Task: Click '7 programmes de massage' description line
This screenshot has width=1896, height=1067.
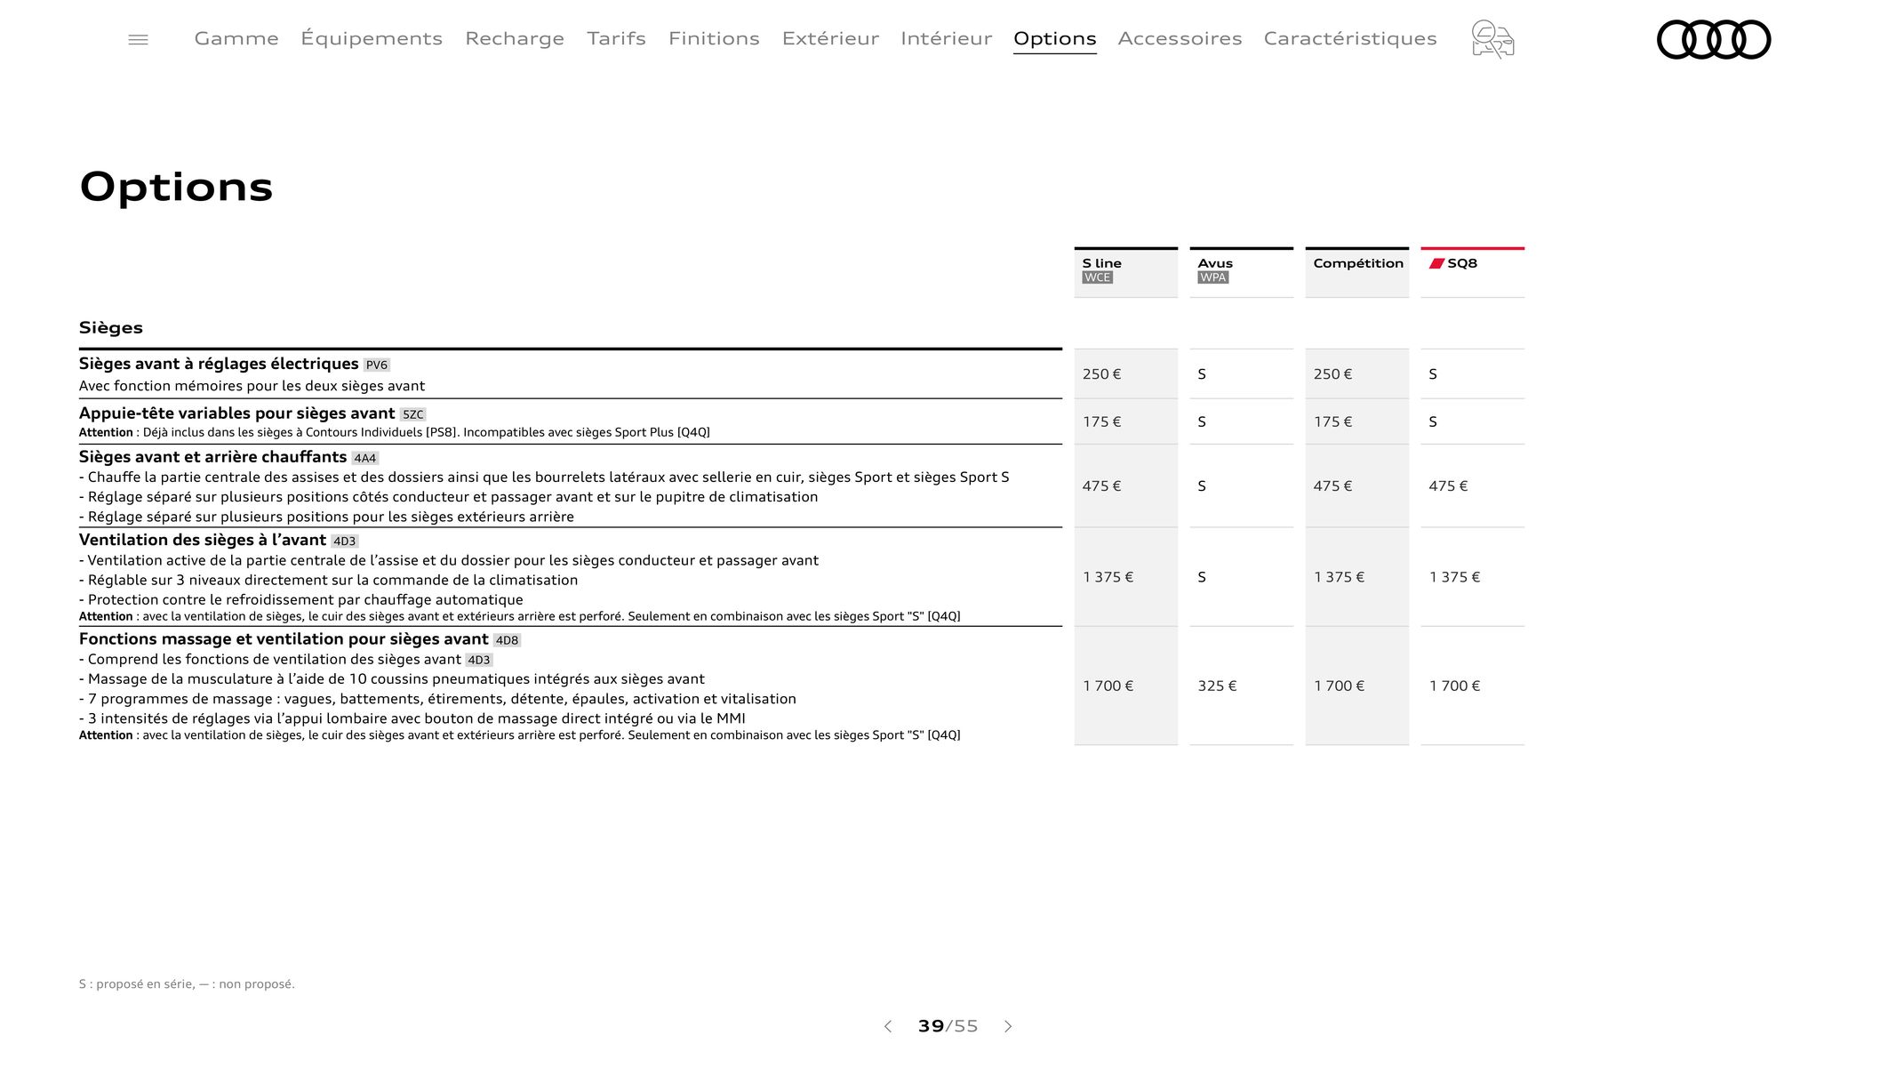Action: 437,699
